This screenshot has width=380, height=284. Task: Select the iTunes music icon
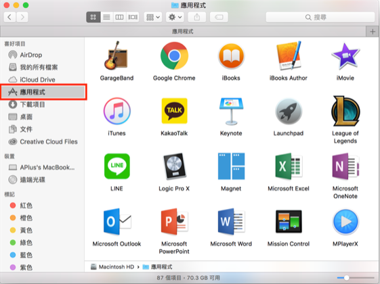click(x=117, y=111)
